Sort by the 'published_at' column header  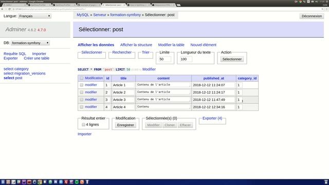(214, 78)
